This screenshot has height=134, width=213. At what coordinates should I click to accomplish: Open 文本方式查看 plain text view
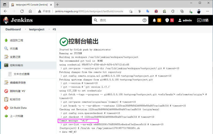coord(22,74)
